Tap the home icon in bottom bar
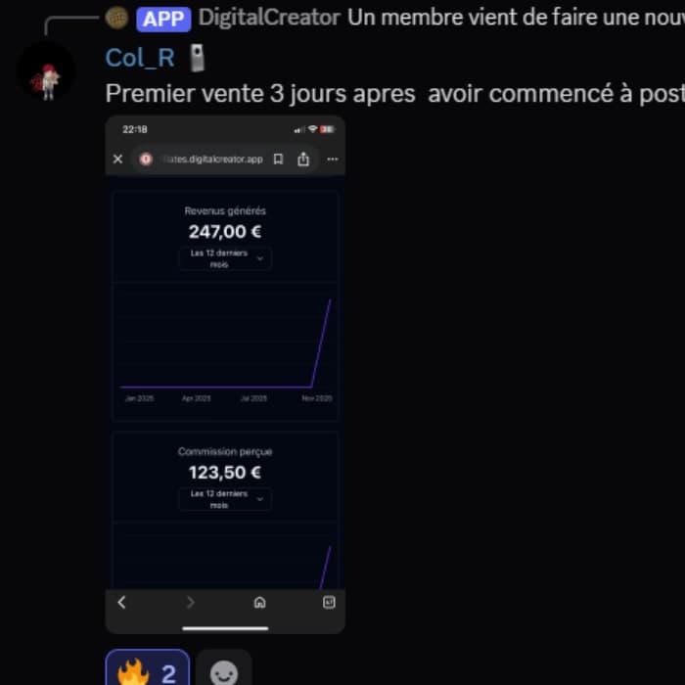Viewport: 685px width, 685px height. click(259, 603)
